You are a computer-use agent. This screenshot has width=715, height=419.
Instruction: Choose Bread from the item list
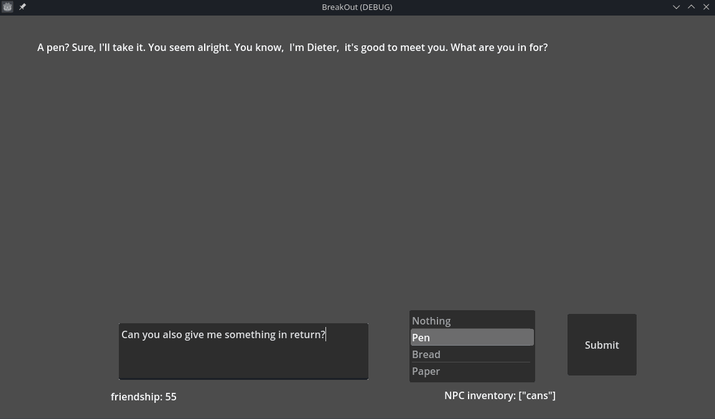(x=426, y=354)
